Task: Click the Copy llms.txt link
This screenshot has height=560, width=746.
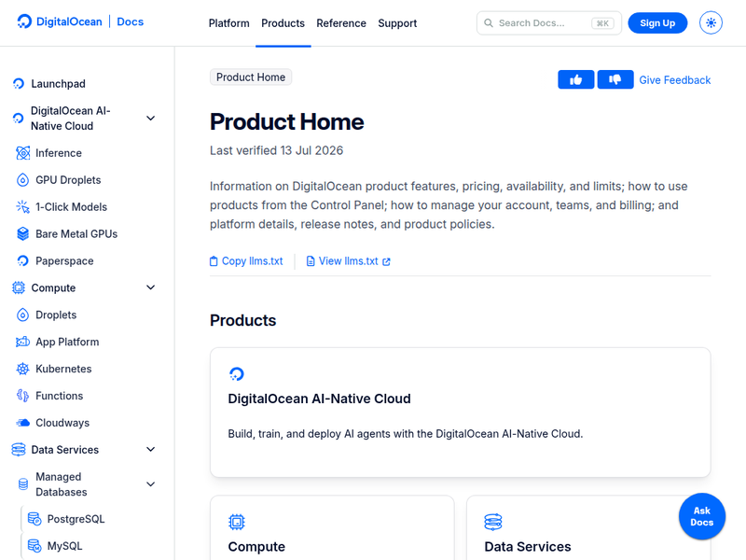Action: click(x=252, y=261)
